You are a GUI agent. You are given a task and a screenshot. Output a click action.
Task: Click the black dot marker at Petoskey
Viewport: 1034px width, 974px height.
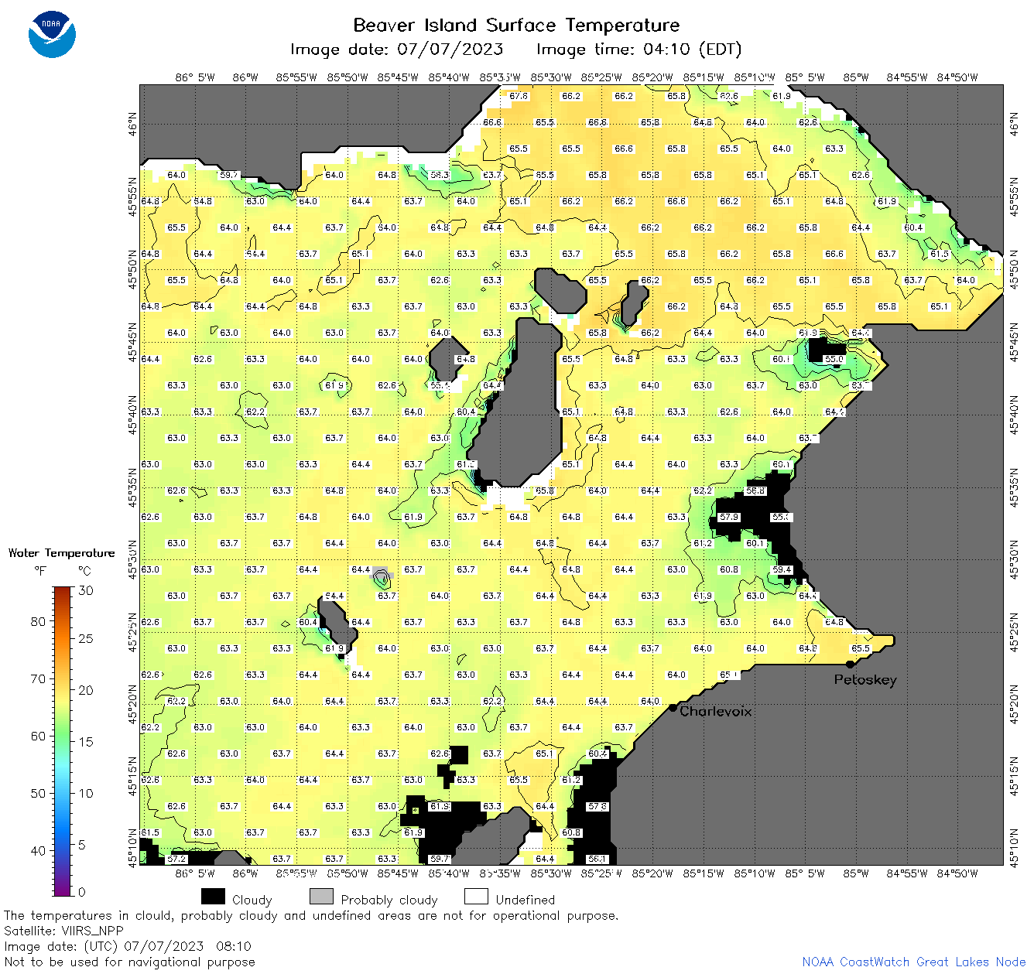850,664
